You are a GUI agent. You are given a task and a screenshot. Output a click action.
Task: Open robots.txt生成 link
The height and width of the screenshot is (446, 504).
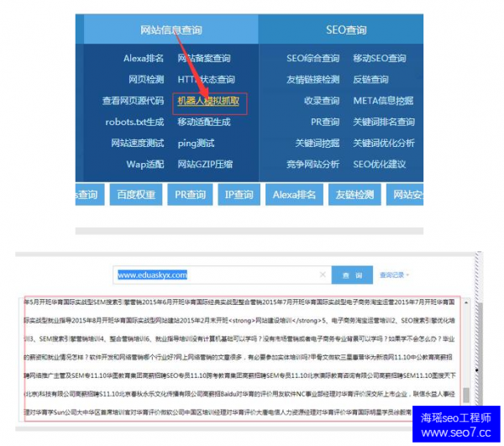(134, 122)
